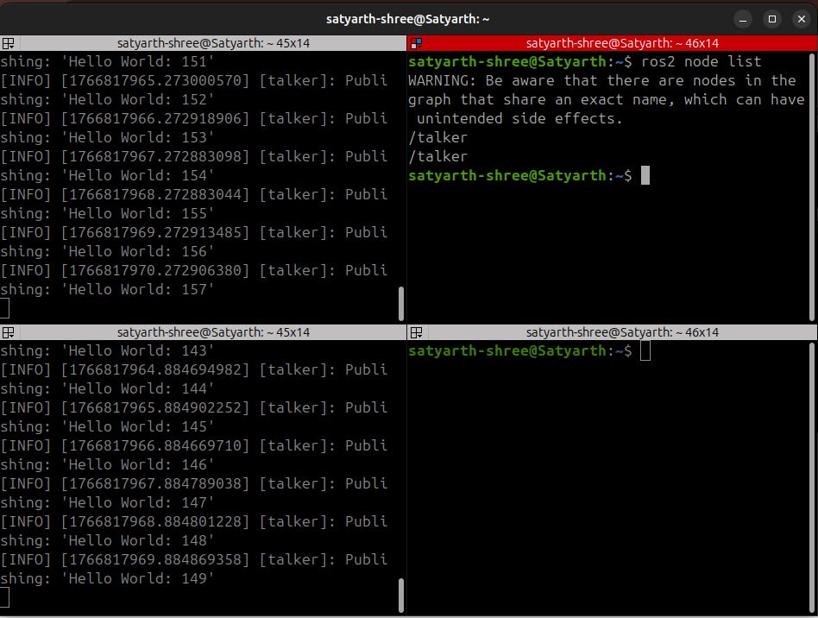This screenshot has width=818, height=618.
Task: Close the Terminator window
Action: (802, 19)
